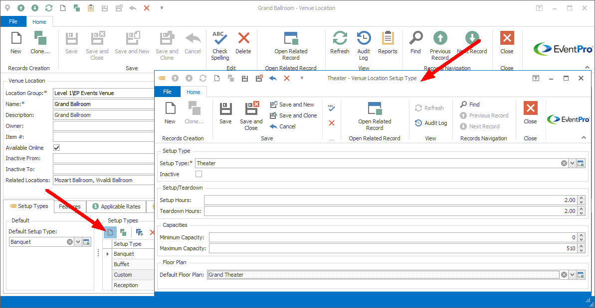Open record button beside Default Setup Type
The width and height of the screenshot is (595, 308).
(x=86, y=242)
